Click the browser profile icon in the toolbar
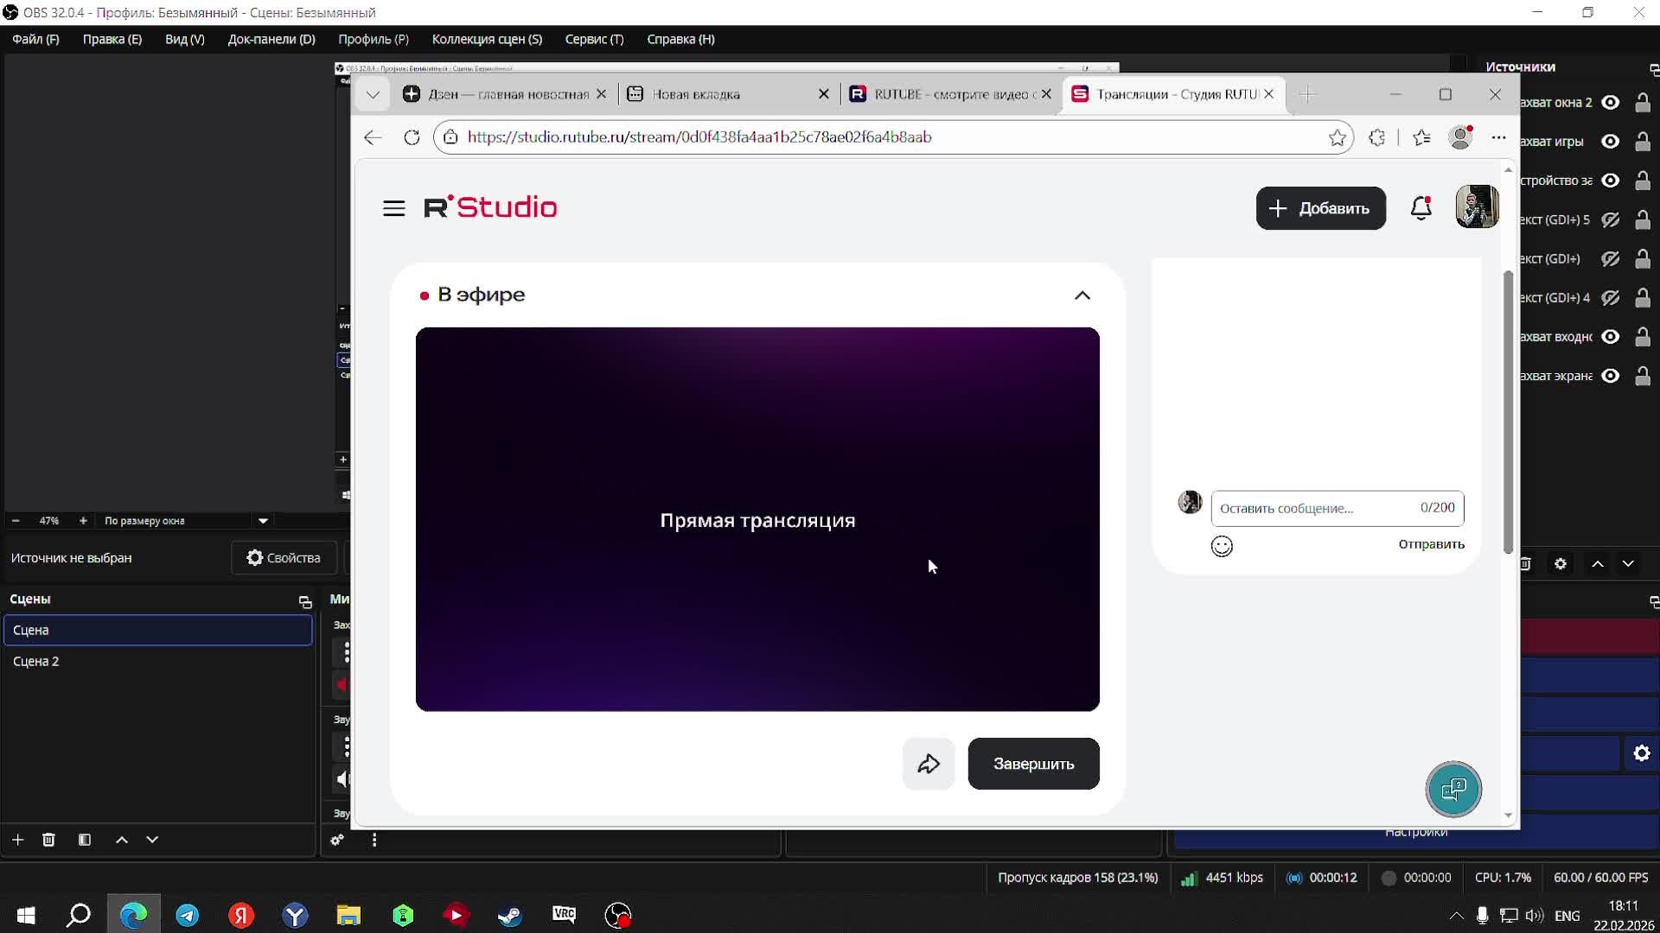Screen dimensions: 1660x933 (x=1461, y=137)
